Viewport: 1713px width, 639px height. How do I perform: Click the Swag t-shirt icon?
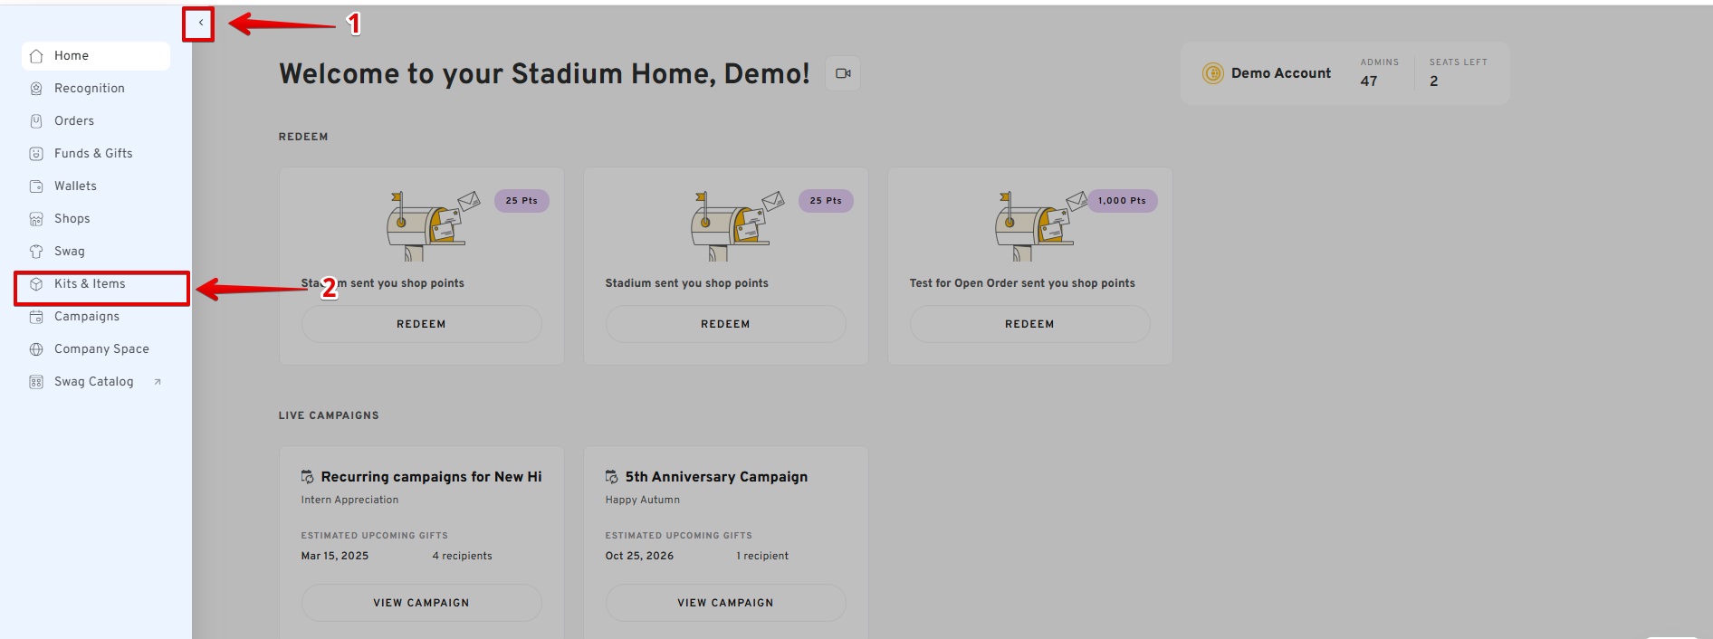pyautogui.click(x=36, y=252)
